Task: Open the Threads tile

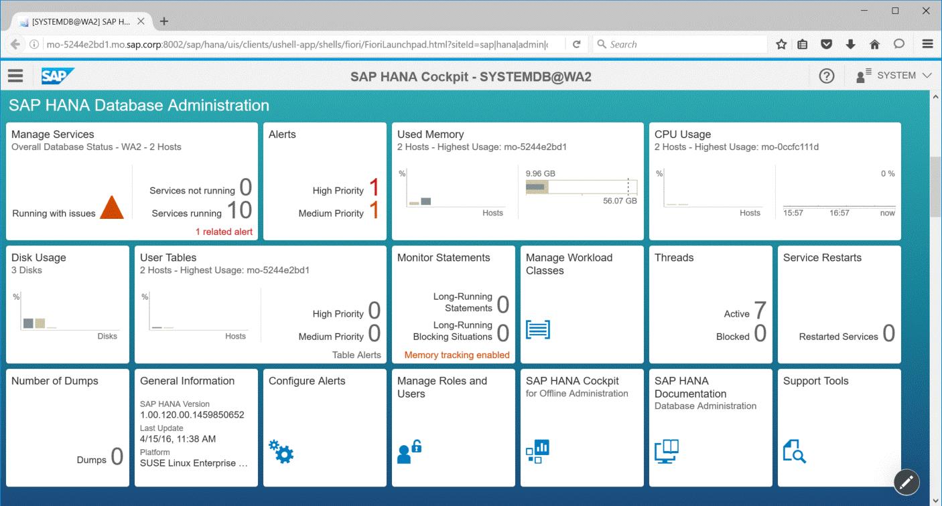Action: [x=711, y=304]
